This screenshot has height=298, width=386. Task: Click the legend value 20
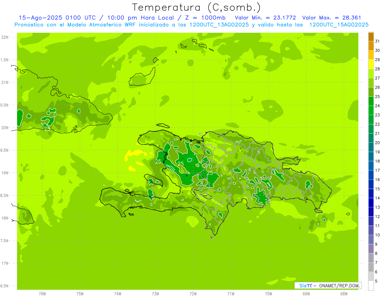pyautogui.click(x=378, y=142)
